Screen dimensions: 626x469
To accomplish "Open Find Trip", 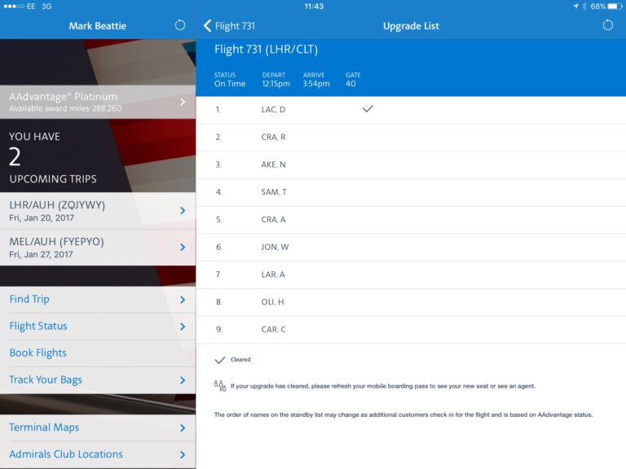I will point(98,300).
